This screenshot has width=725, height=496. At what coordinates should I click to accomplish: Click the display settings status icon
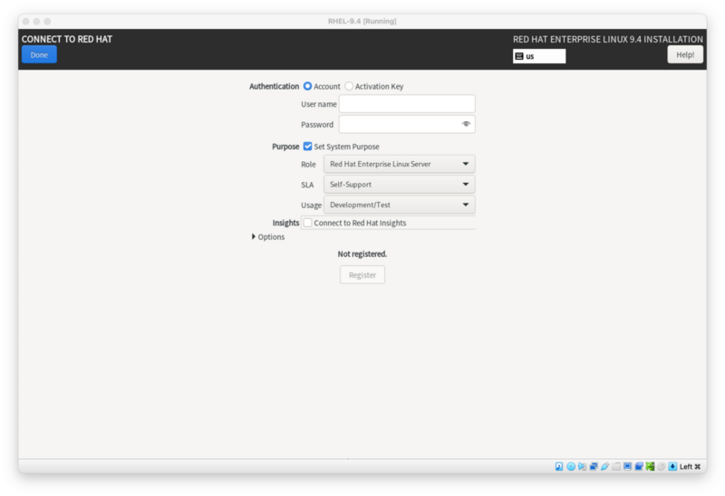point(627,466)
